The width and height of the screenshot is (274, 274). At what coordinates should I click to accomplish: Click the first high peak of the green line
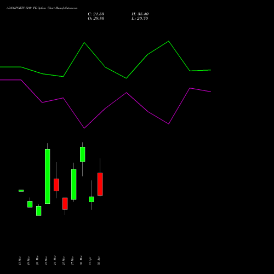(x=84, y=43)
